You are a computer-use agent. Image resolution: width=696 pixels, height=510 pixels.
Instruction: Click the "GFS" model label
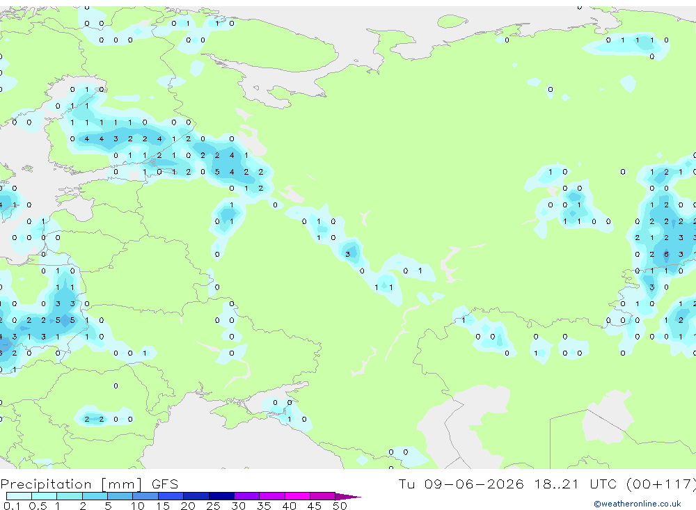click(165, 484)
